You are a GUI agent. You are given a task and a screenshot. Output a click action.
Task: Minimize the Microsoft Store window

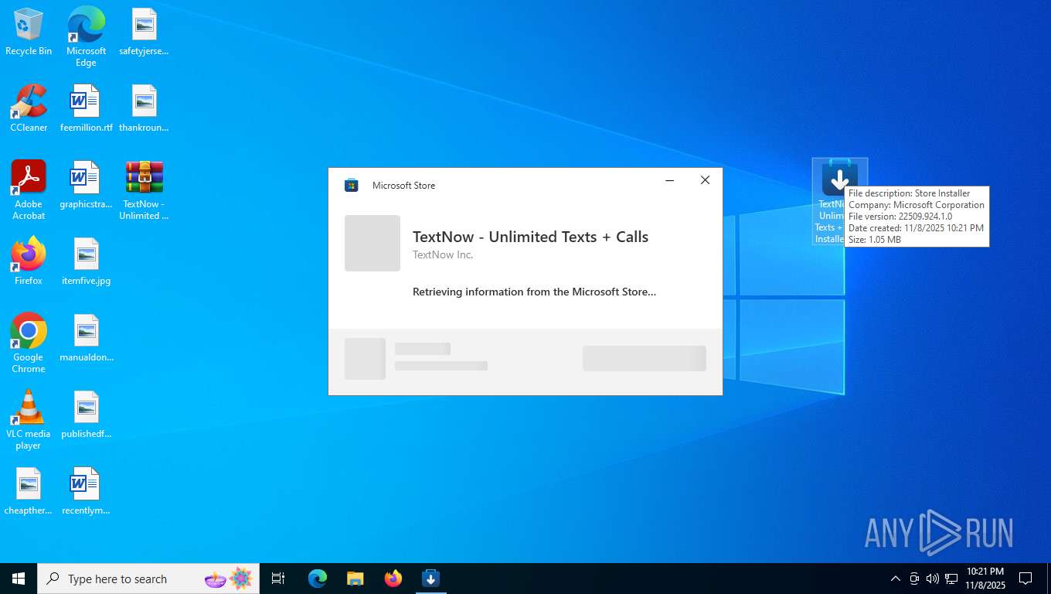pos(670,180)
